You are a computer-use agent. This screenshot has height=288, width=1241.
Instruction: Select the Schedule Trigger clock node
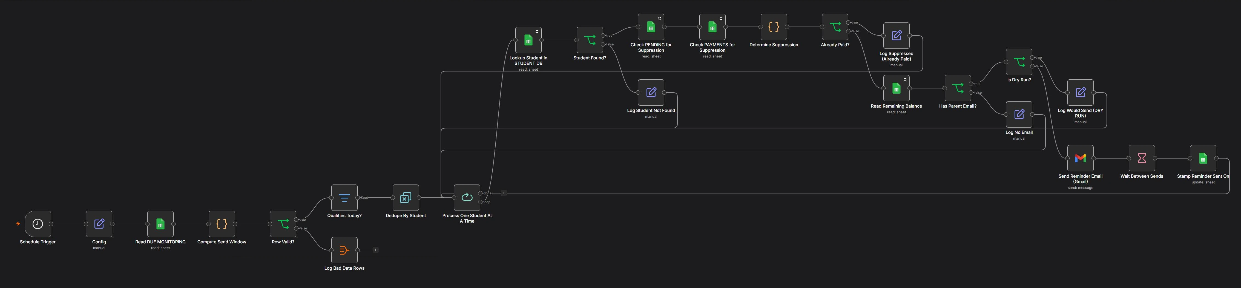pos(38,224)
